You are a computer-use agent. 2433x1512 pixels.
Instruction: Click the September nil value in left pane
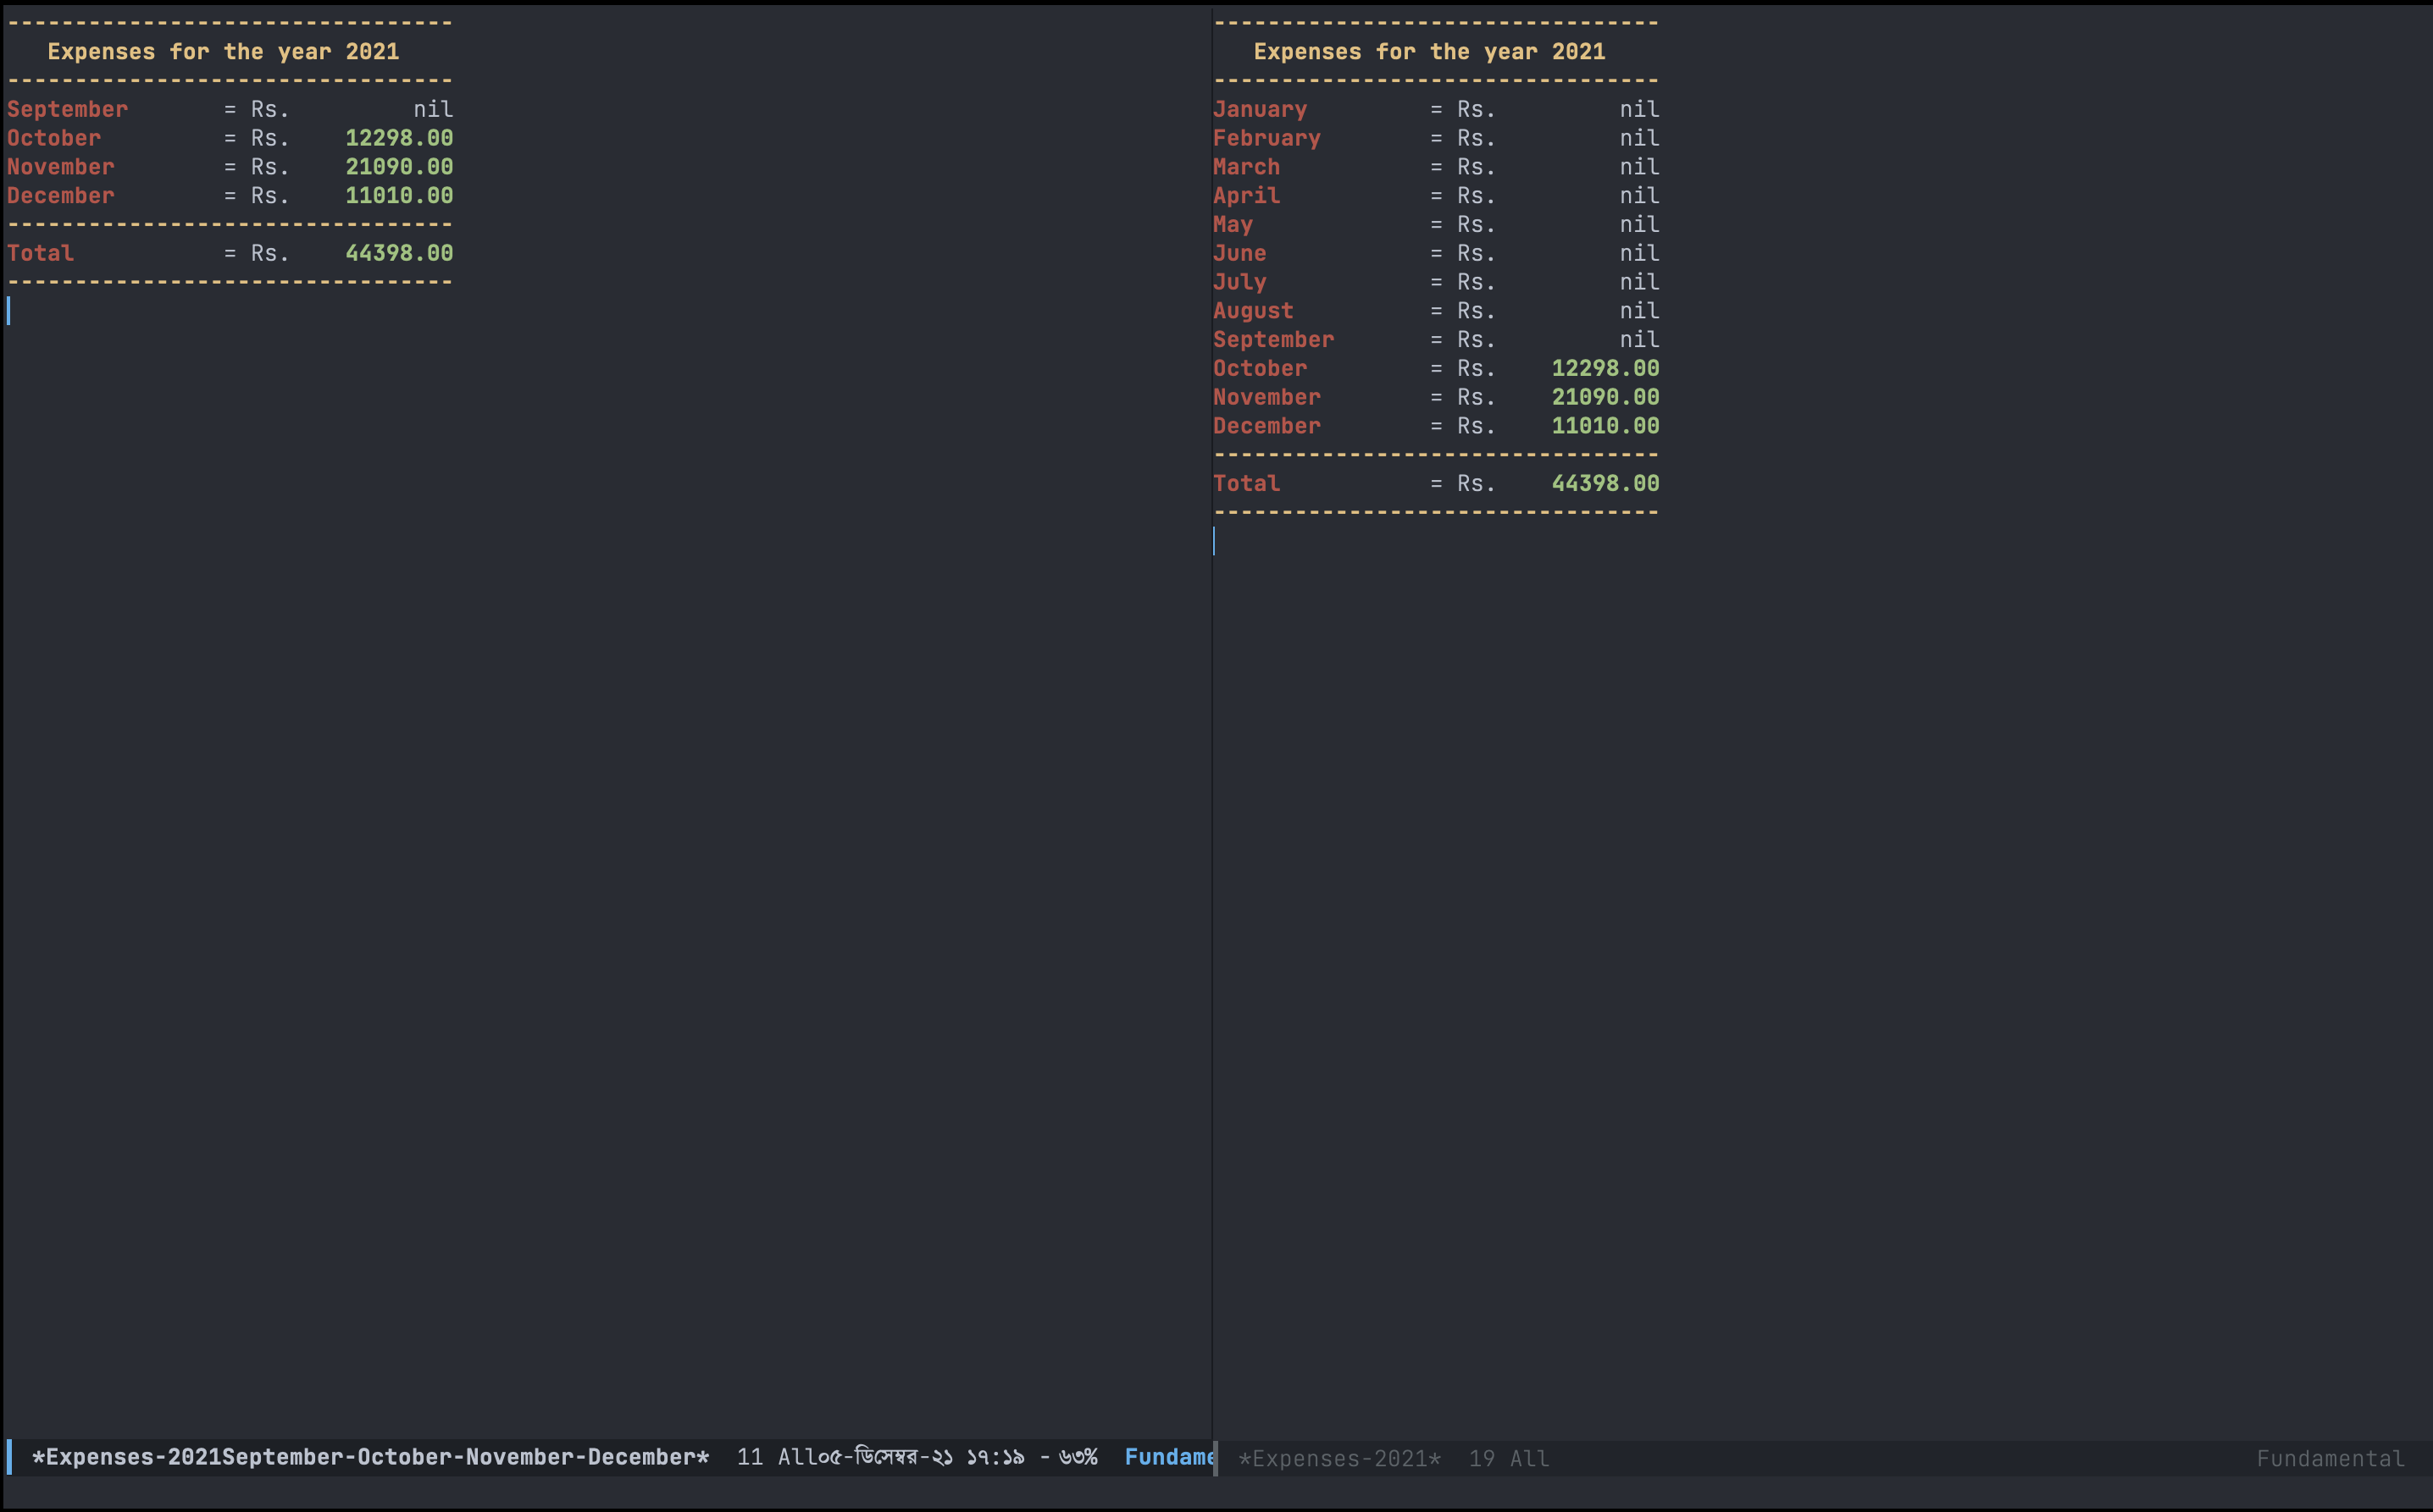(x=432, y=109)
